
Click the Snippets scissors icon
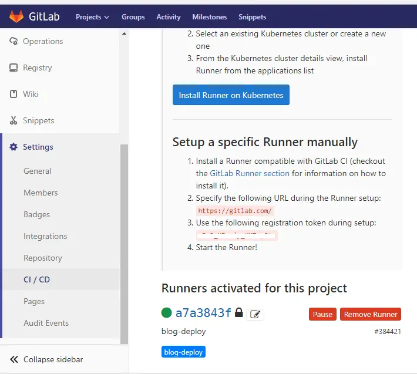click(14, 120)
